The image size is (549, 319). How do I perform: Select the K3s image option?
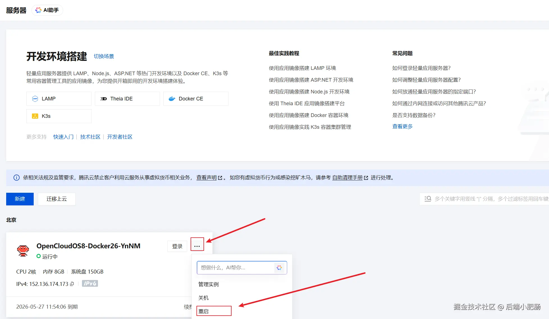(59, 116)
